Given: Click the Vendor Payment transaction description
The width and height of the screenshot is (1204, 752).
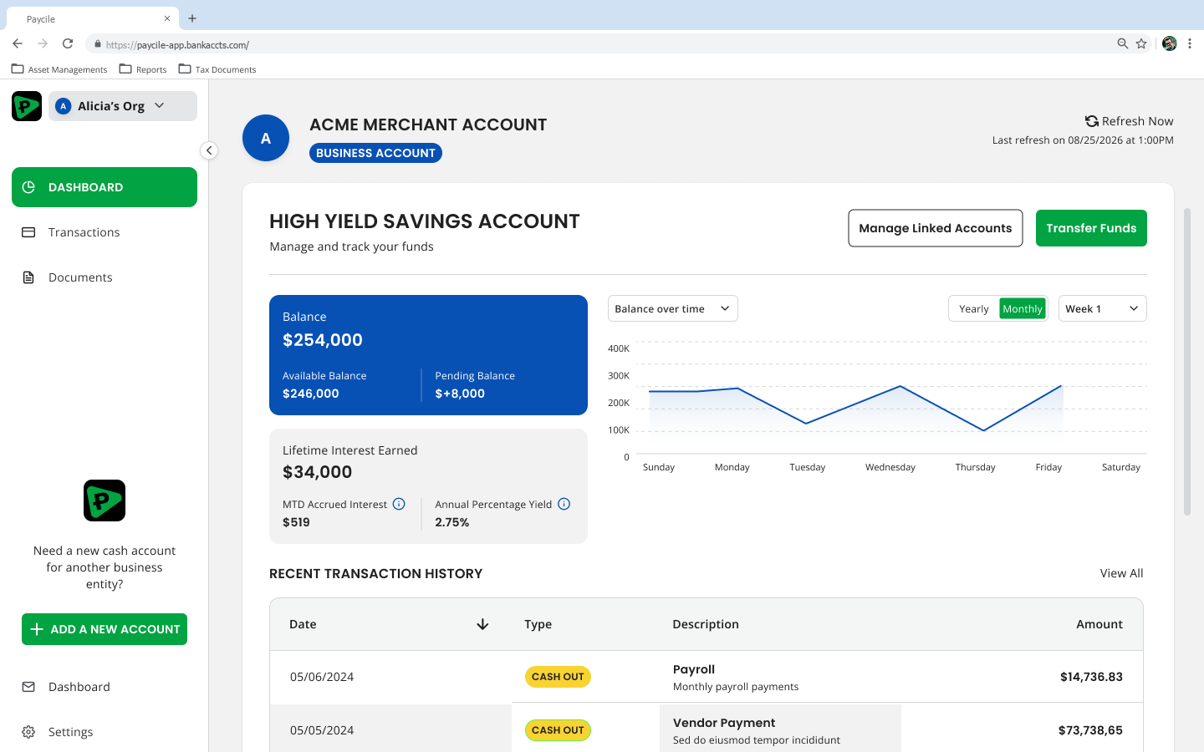Looking at the screenshot, I should pos(757,731).
